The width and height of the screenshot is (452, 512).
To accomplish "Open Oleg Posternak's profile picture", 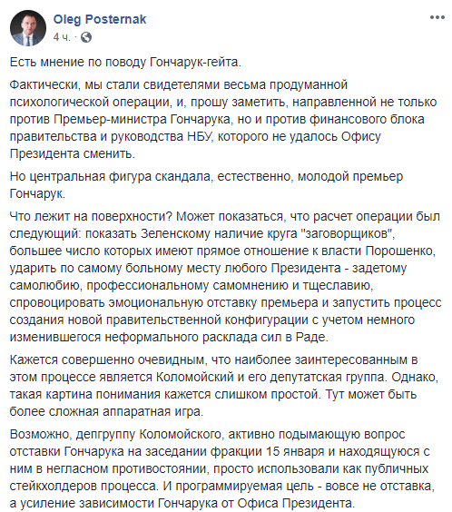I will (x=28, y=28).
